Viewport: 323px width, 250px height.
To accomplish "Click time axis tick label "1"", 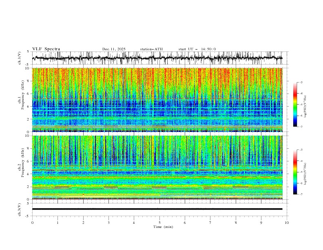I will pyautogui.click(x=58, y=223).
